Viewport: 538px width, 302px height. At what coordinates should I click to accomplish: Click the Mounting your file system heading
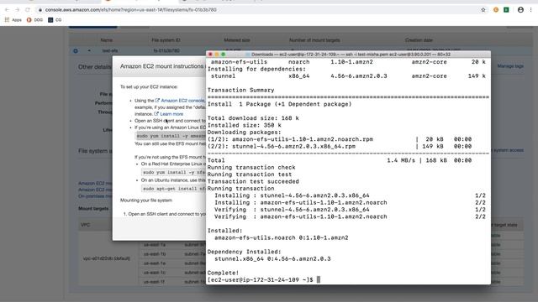pyautogui.click(x=146, y=200)
